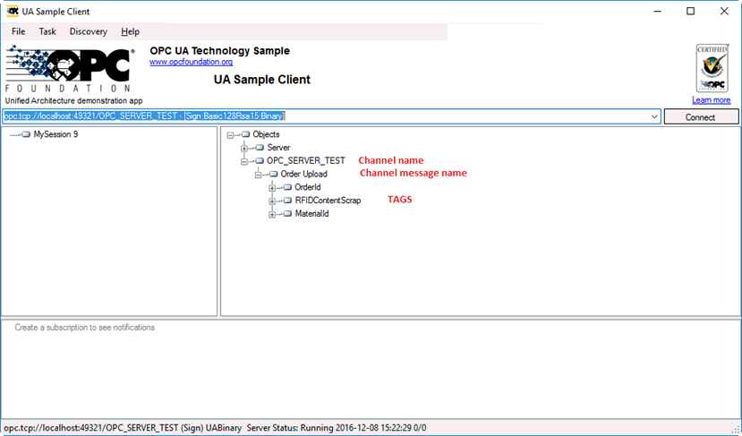This screenshot has height=436, width=742.
Task: Select the Server label in tree
Action: coord(278,148)
